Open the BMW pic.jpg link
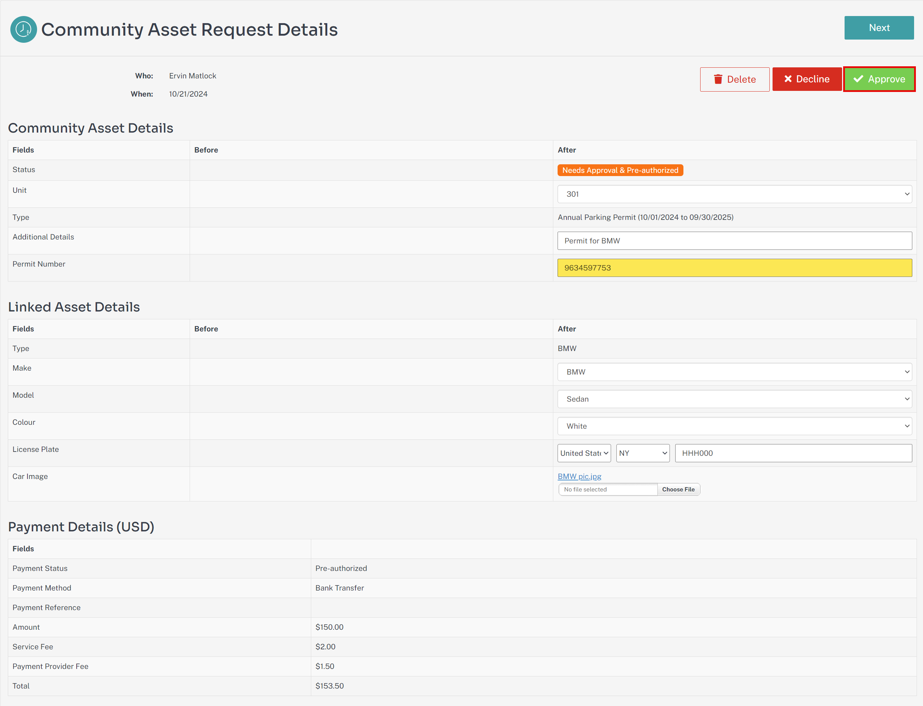Screen dimensions: 923x706 pyautogui.click(x=579, y=476)
